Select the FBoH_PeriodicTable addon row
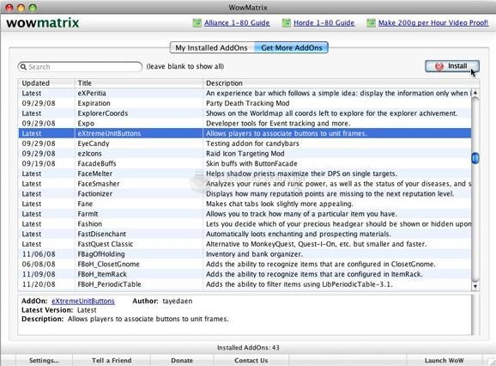 [x=245, y=284]
